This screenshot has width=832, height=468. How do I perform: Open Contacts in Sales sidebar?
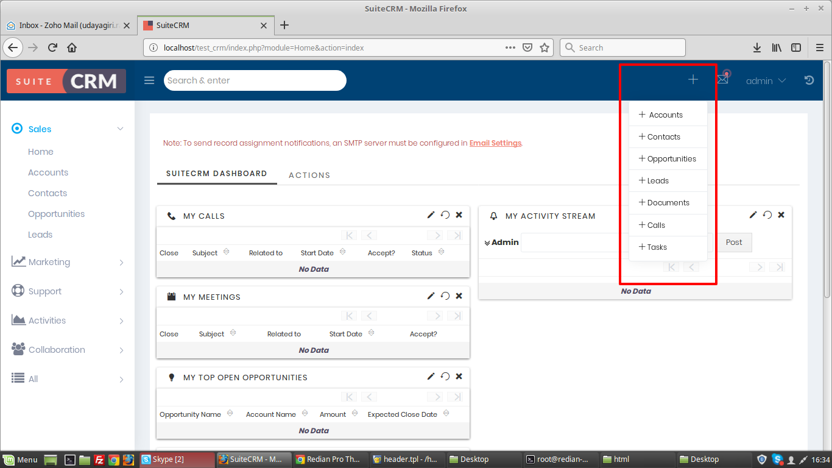pyautogui.click(x=48, y=193)
